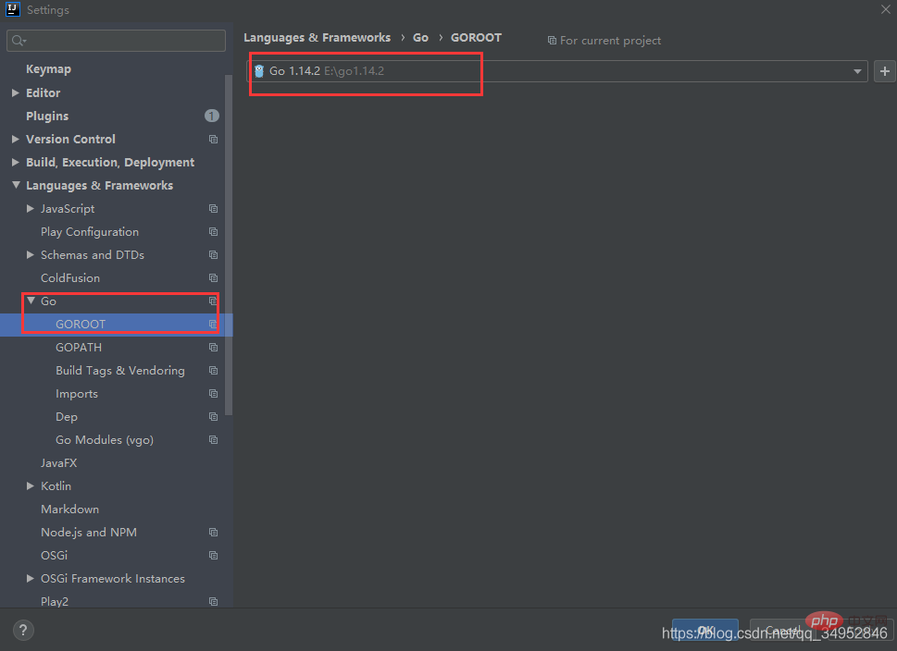Click Node.js and NPM scope icon

(x=214, y=532)
